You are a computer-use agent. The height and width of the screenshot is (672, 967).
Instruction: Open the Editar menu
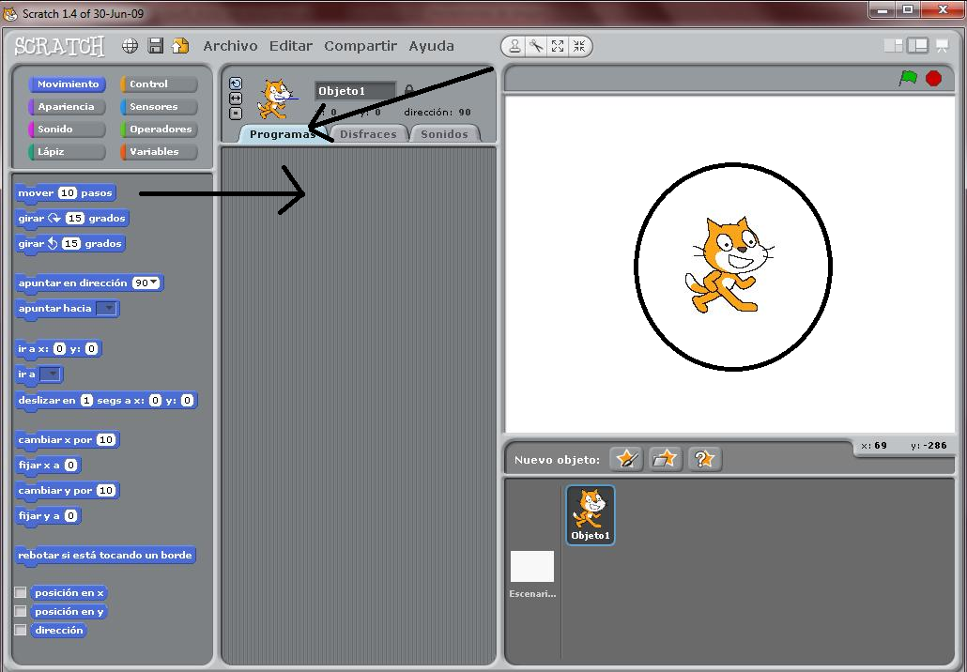coord(290,46)
